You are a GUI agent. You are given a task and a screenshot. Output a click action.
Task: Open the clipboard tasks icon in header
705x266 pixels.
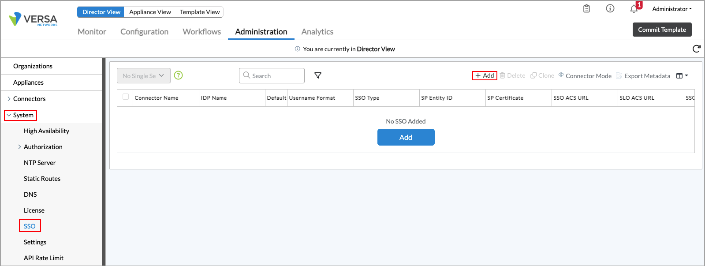point(586,9)
